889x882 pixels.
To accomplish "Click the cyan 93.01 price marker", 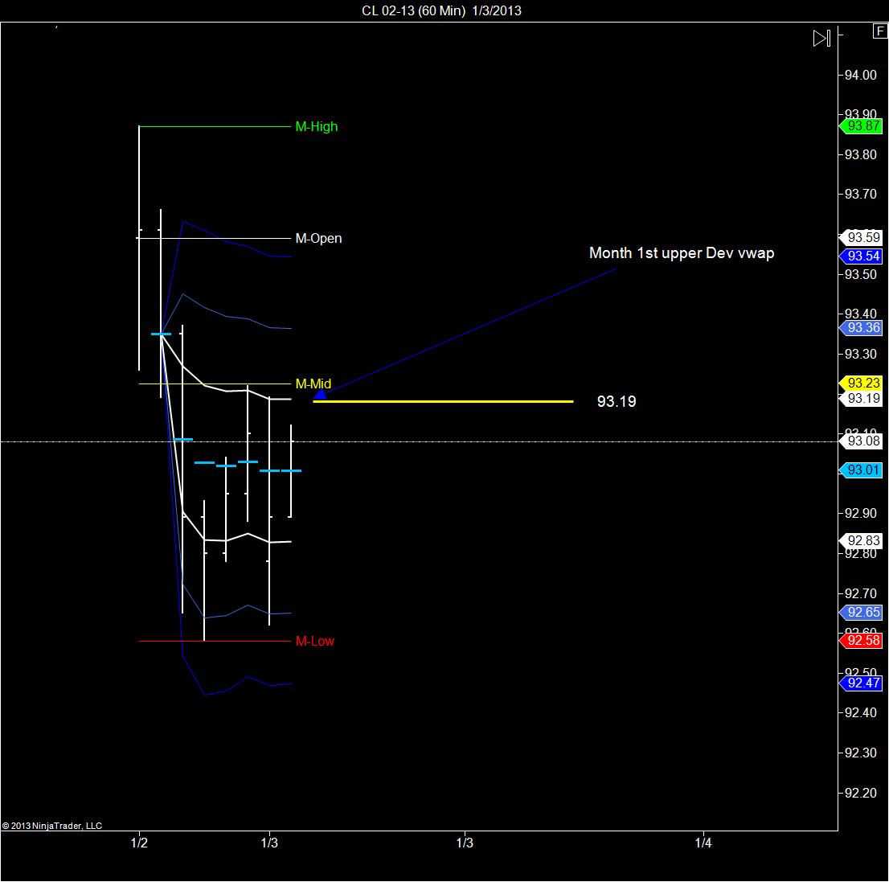I will 861,470.
